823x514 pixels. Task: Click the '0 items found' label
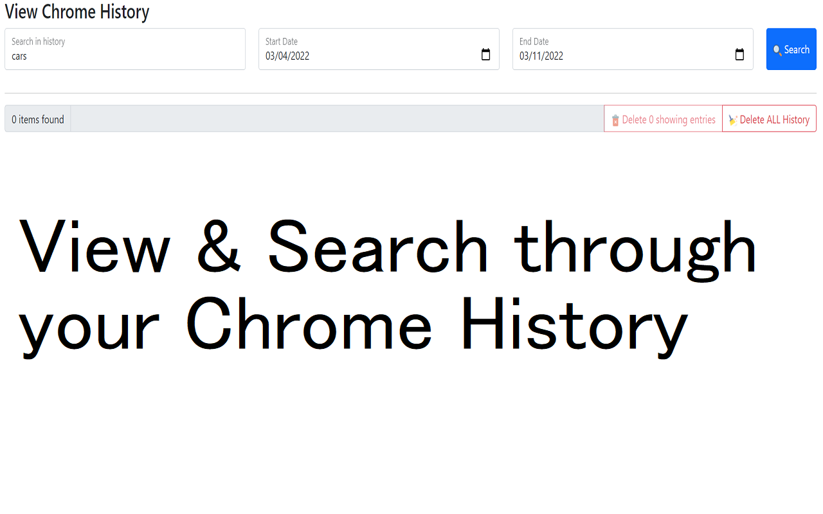pos(38,119)
